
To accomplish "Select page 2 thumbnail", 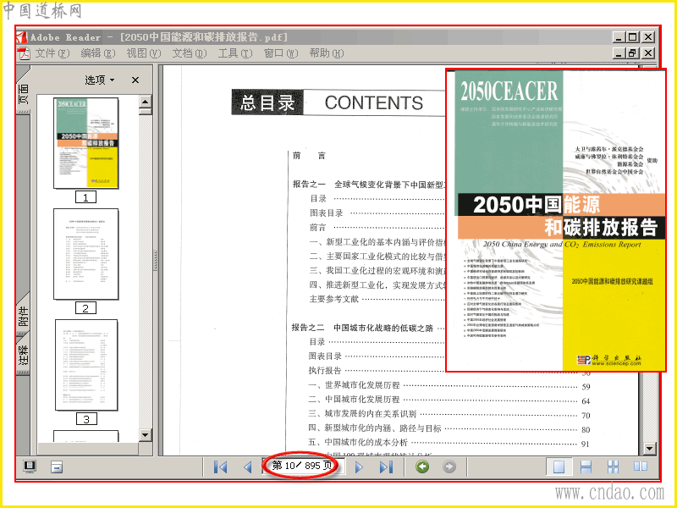I will [86, 254].
